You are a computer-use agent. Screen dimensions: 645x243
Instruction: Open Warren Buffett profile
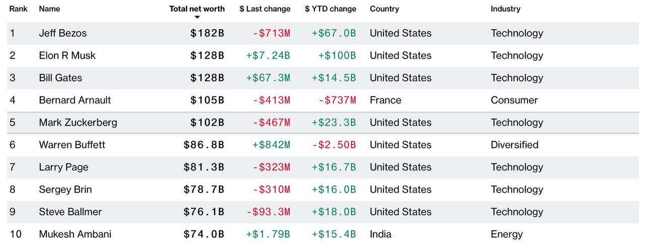(72, 145)
